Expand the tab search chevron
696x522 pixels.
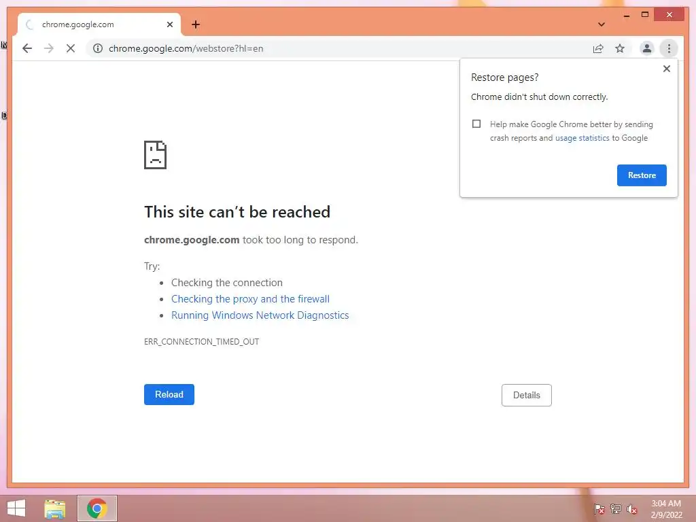602,24
